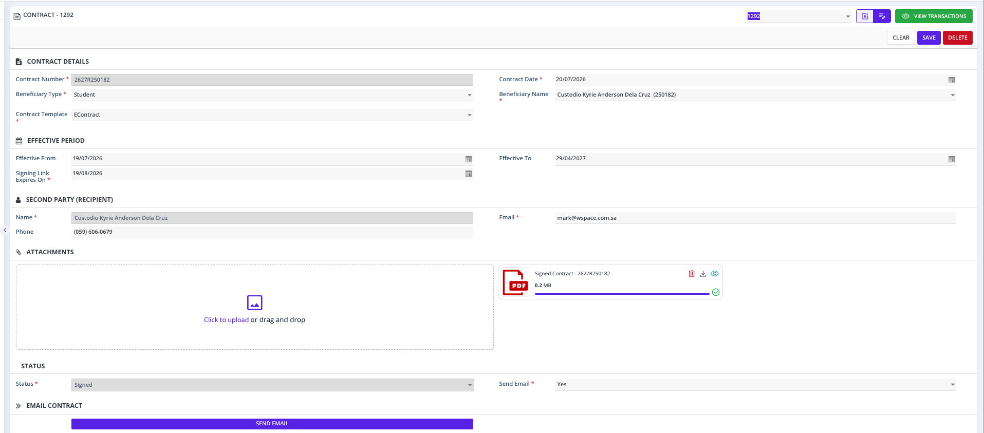Image resolution: width=984 pixels, height=433 pixels.
Task: Delete the Signed Contract PDF attachment
Action: click(x=692, y=274)
